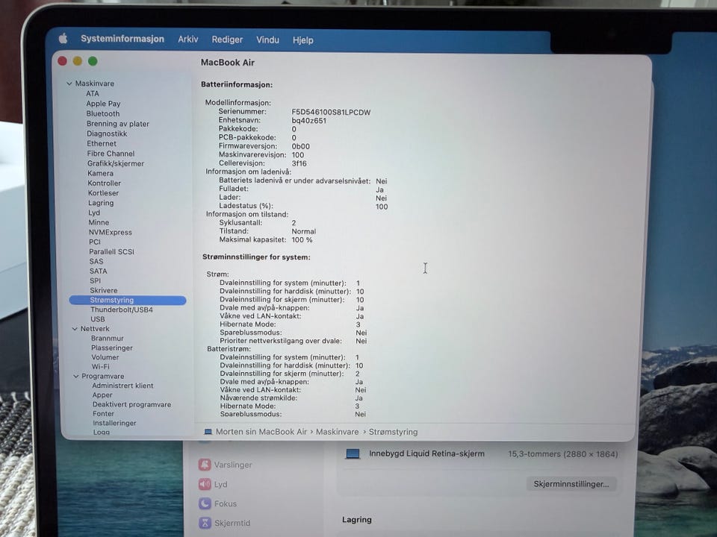Click the laptop icon in path bar
The height and width of the screenshot is (537, 717).
pos(208,432)
